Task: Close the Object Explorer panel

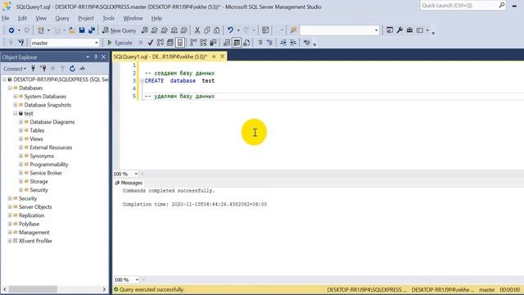Action: click(104, 57)
